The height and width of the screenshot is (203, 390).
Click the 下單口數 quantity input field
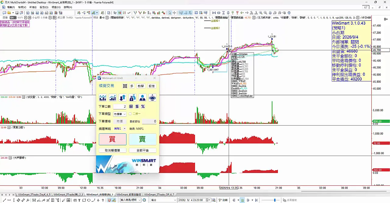(x=120, y=106)
